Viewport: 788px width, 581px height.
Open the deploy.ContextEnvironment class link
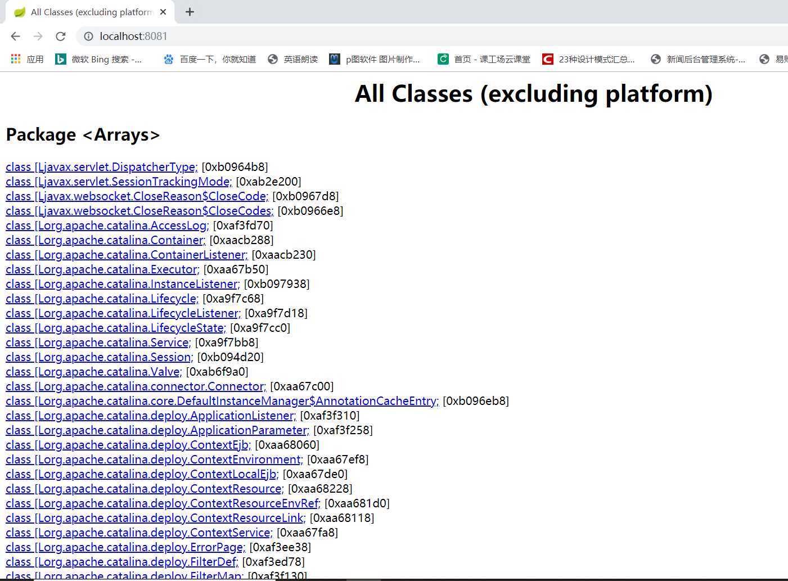(x=155, y=460)
